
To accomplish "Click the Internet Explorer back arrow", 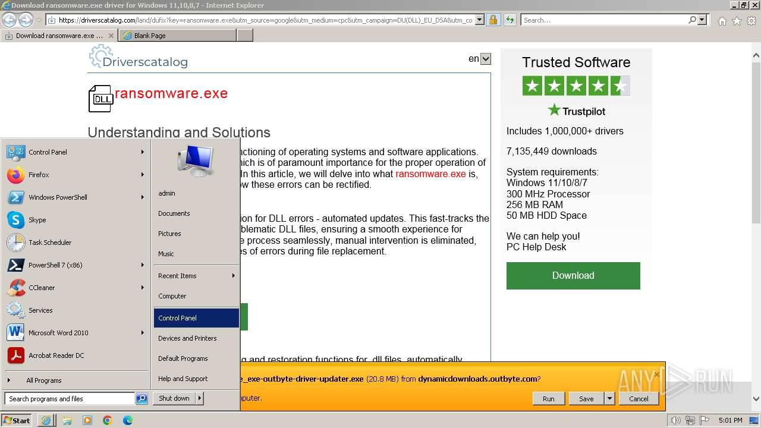I will pyautogui.click(x=9, y=20).
